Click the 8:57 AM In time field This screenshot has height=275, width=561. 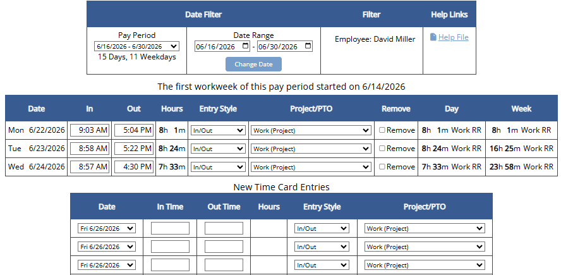90,167
